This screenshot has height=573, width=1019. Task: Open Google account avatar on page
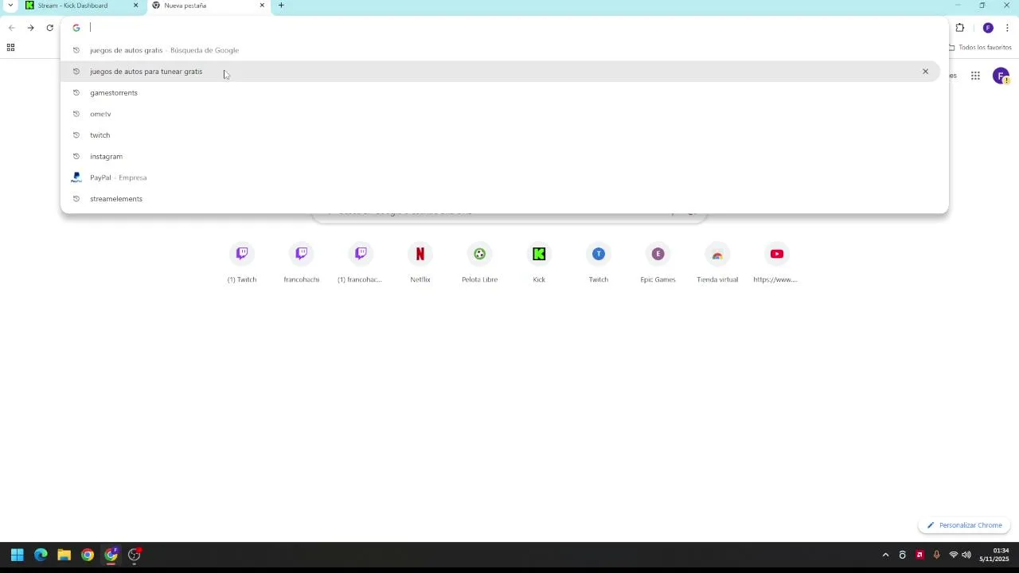click(1001, 76)
